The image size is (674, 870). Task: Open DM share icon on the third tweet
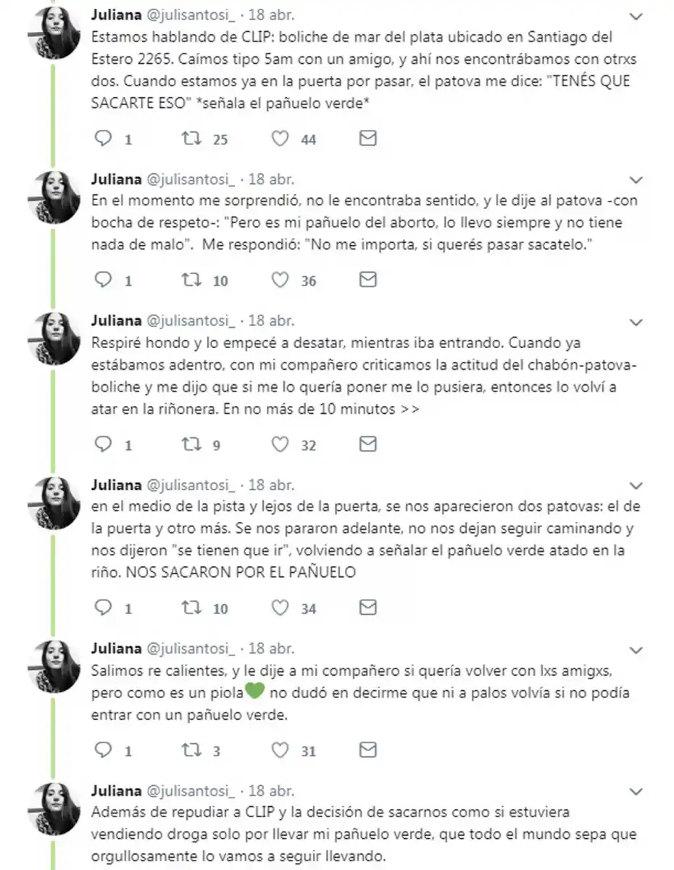coord(367,444)
